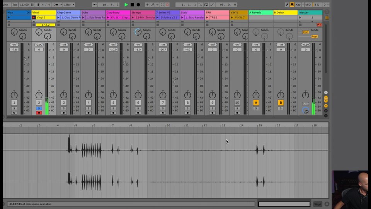This screenshot has width=371, height=209.
Task: Click the Stop transport button
Action: point(132,5)
